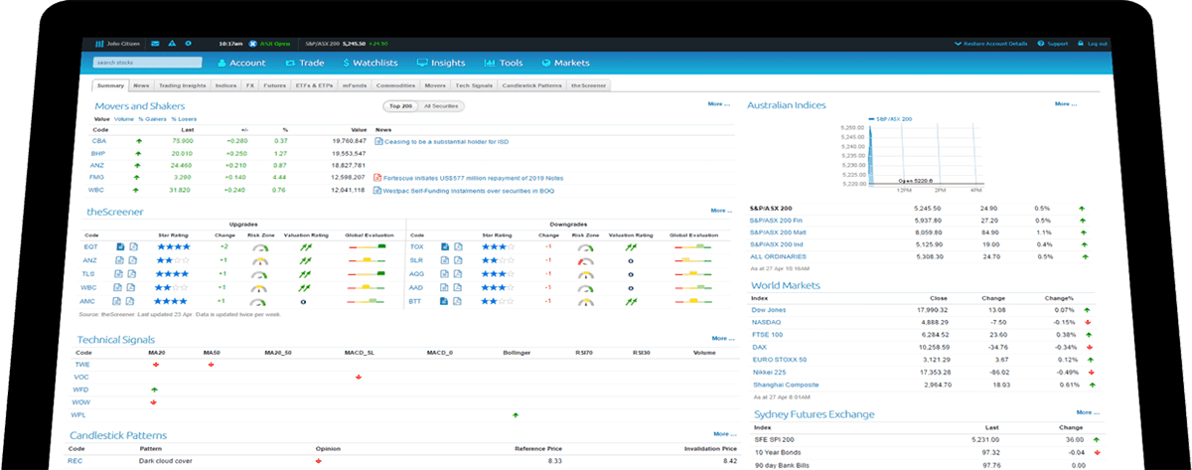This screenshot has height=470, width=1192.
Task: Select the Top 200 toggle
Action: click(400, 105)
